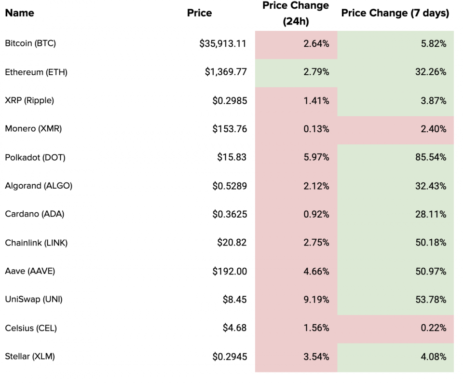Select Bitcoin price $35,913.11
This screenshot has width=463, height=384.
[223, 44]
